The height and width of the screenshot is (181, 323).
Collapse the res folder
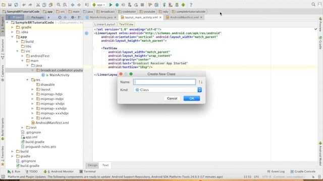click(28, 79)
